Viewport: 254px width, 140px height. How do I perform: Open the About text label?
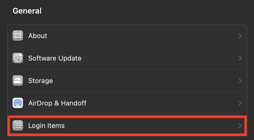[38, 36]
